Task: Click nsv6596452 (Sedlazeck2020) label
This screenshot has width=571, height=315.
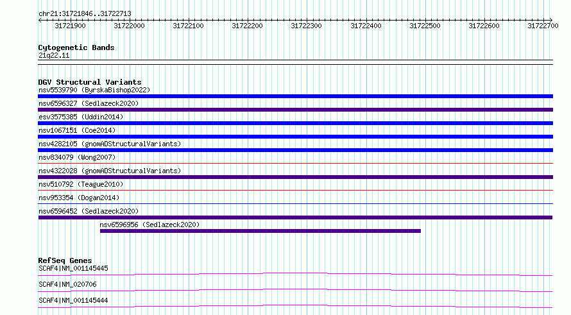Action: point(89,211)
